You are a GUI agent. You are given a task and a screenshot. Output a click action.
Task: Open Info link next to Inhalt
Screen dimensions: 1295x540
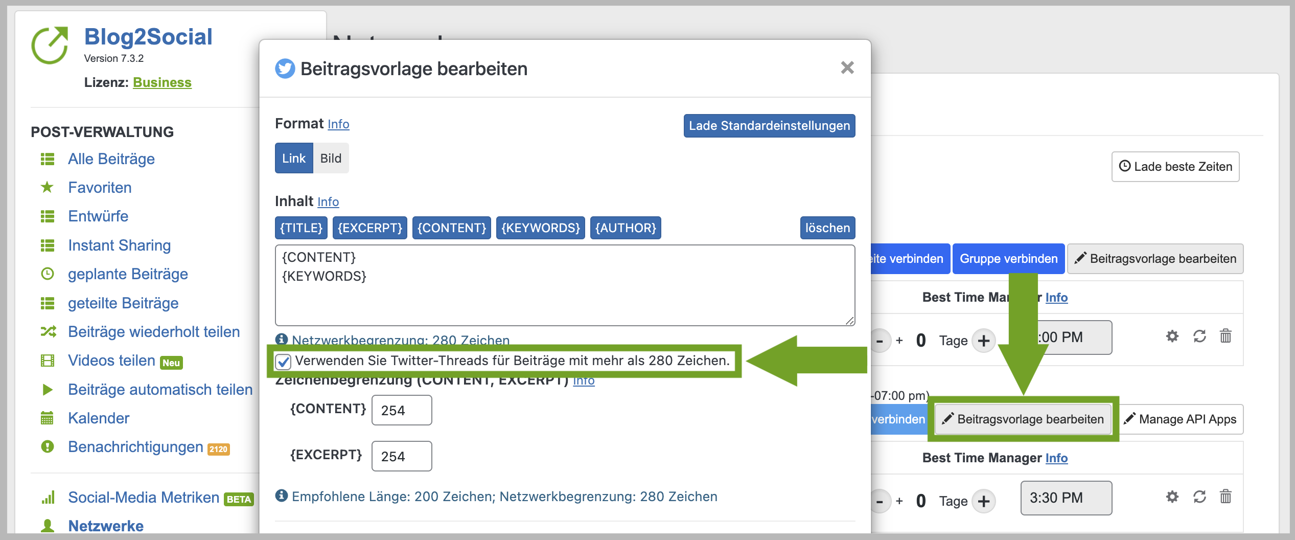pos(328,202)
